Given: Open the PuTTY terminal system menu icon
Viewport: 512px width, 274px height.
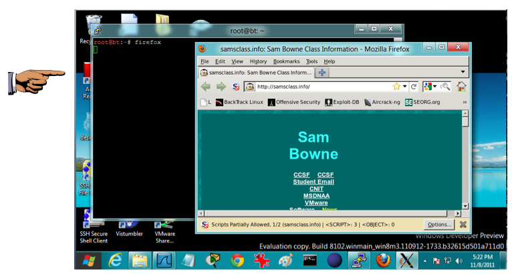Looking at the screenshot, I should pyautogui.click(x=98, y=31).
